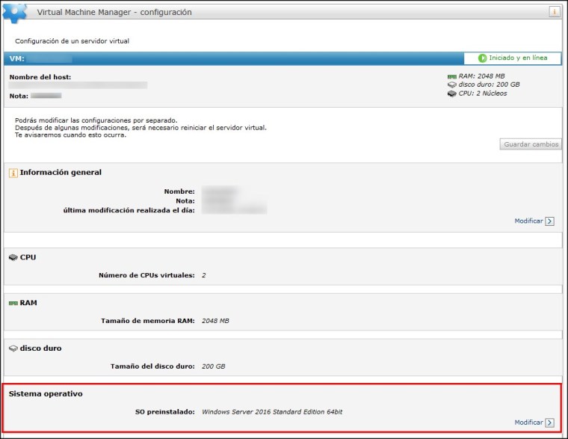Click the memory icon in RAM section header
This screenshot has height=439, width=568.
13,304
